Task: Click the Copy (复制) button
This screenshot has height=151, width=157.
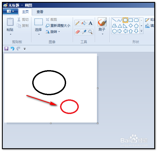Action: pos(23,26)
